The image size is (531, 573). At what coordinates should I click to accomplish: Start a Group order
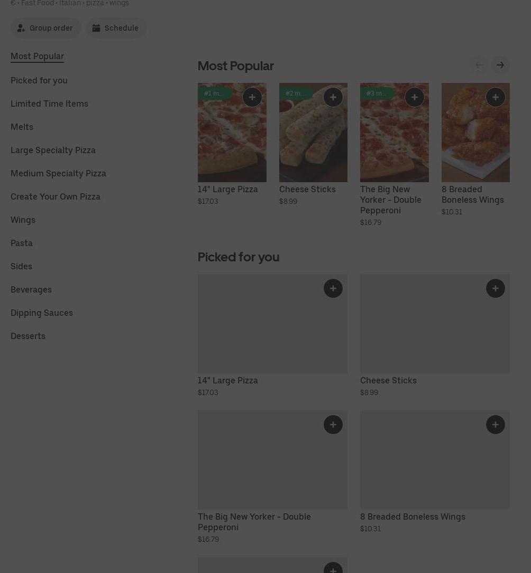coord(45,28)
